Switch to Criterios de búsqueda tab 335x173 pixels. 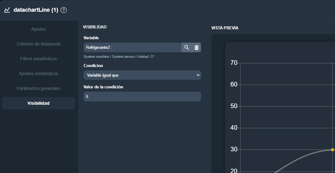(x=39, y=44)
